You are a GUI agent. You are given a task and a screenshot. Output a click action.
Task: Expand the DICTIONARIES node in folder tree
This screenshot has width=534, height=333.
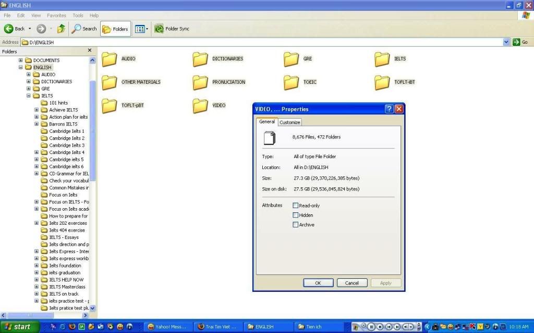[x=29, y=82]
